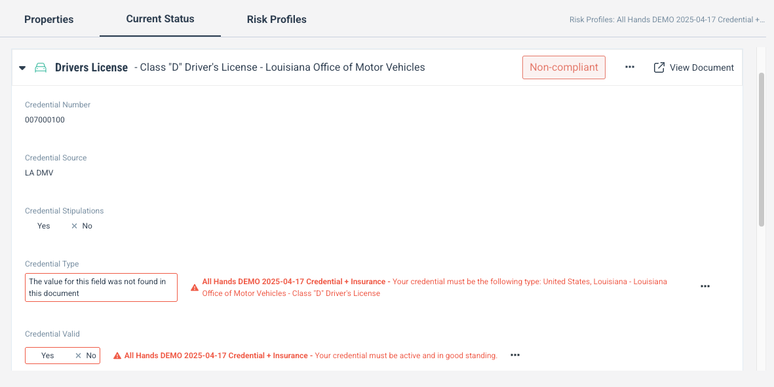Click the Credential Source label
774x387 pixels.
(56, 158)
